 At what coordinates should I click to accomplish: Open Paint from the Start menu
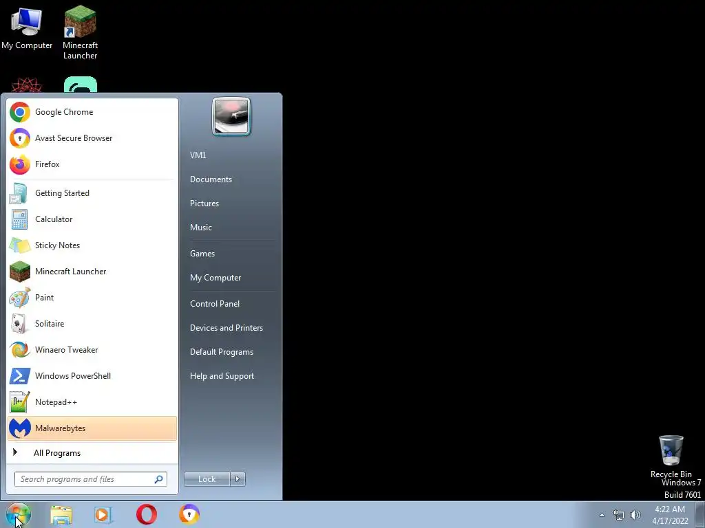click(x=92, y=297)
